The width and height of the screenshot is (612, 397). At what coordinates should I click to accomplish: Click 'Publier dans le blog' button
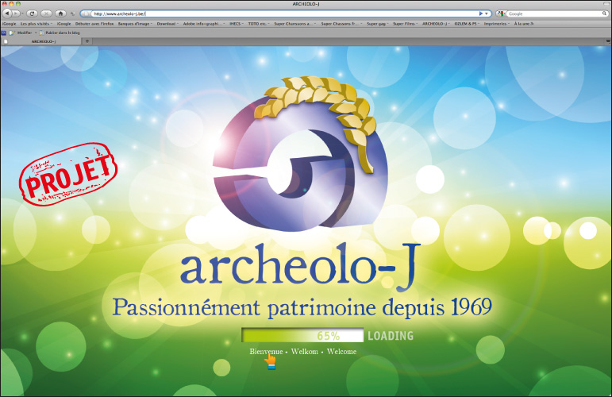[x=60, y=33]
